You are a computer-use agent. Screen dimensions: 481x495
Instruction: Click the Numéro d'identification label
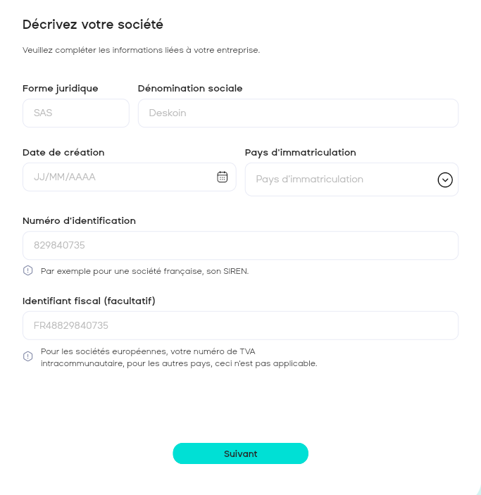tap(79, 220)
